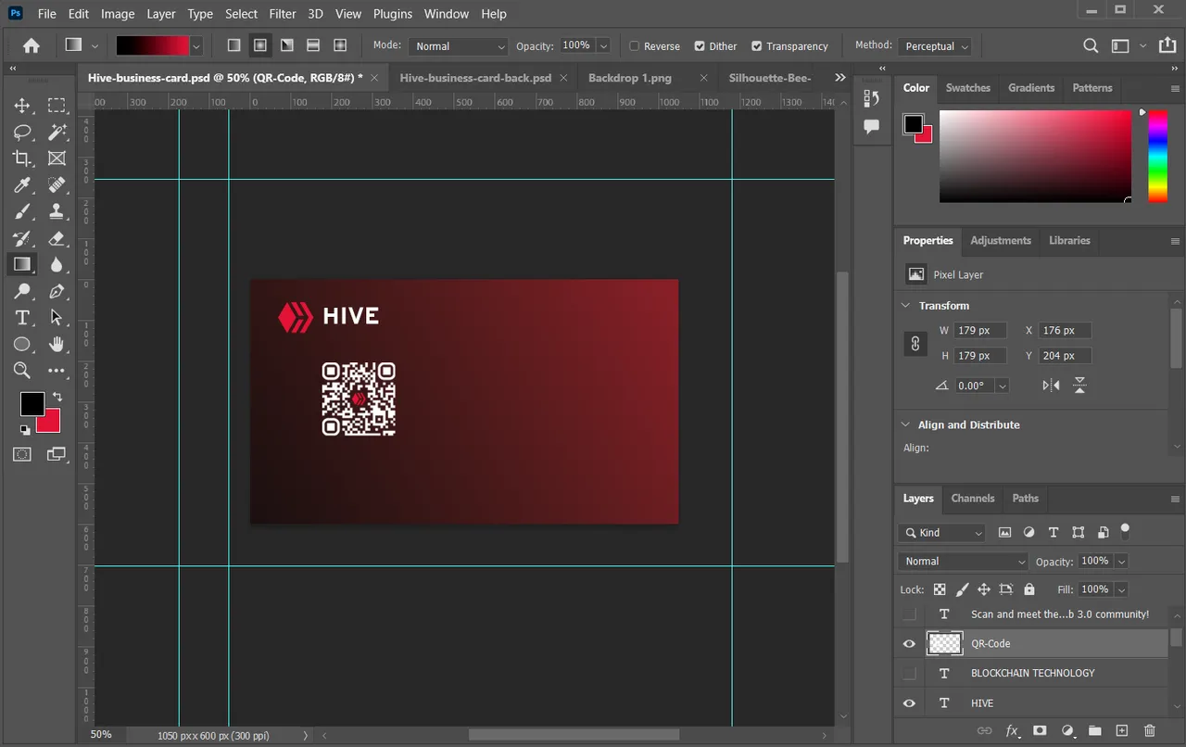Select the Dodge tool
Image resolution: width=1186 pixels, height=747 pixels.
pos(22,291)
